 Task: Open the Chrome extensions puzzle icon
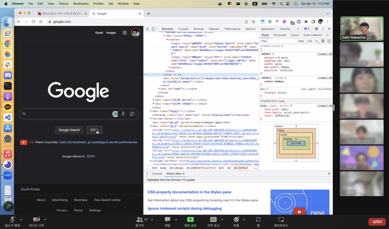coord(306,22)
